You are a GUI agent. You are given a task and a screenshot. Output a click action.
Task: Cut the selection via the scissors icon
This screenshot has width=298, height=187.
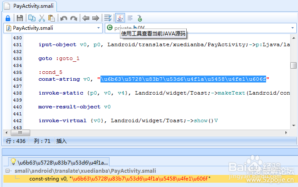pyautogui.click(x=42, y=18)
